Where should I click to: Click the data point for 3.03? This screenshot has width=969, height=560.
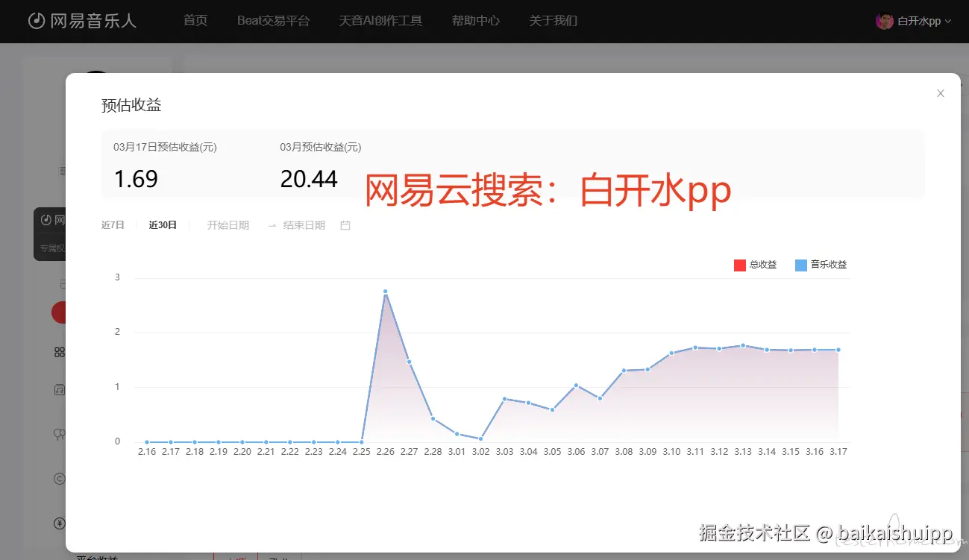pos(504,399)
